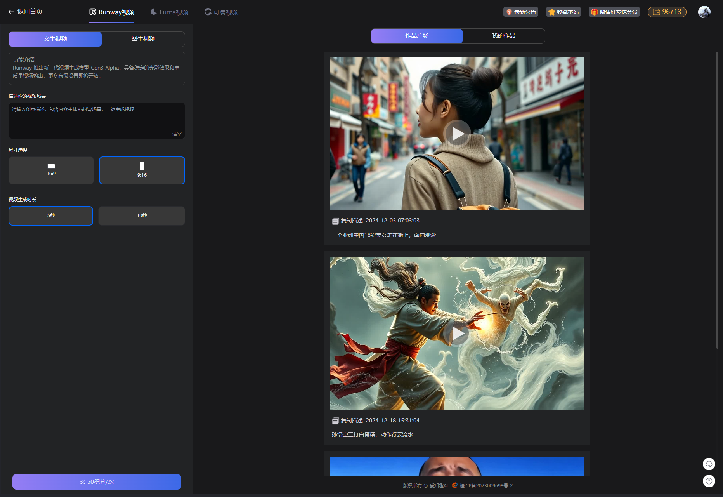
Task: Go back via 返回首页 arrow
Action: point(25,12)
